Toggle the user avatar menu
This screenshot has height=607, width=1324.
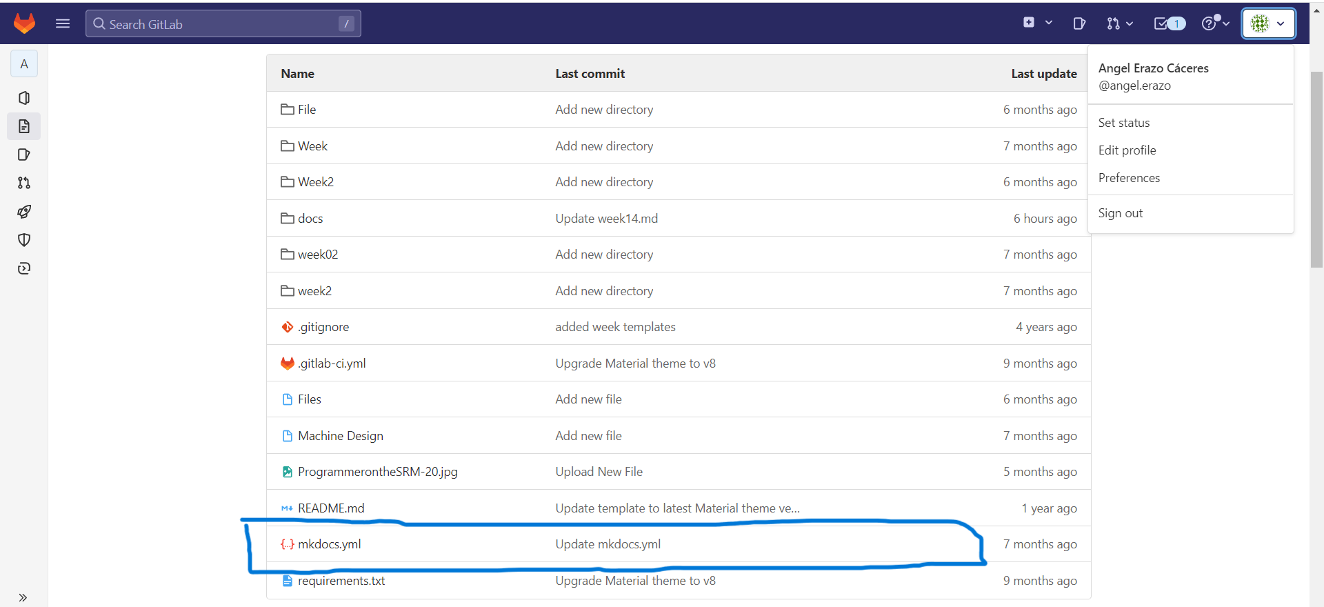(x=1268, y=23)
